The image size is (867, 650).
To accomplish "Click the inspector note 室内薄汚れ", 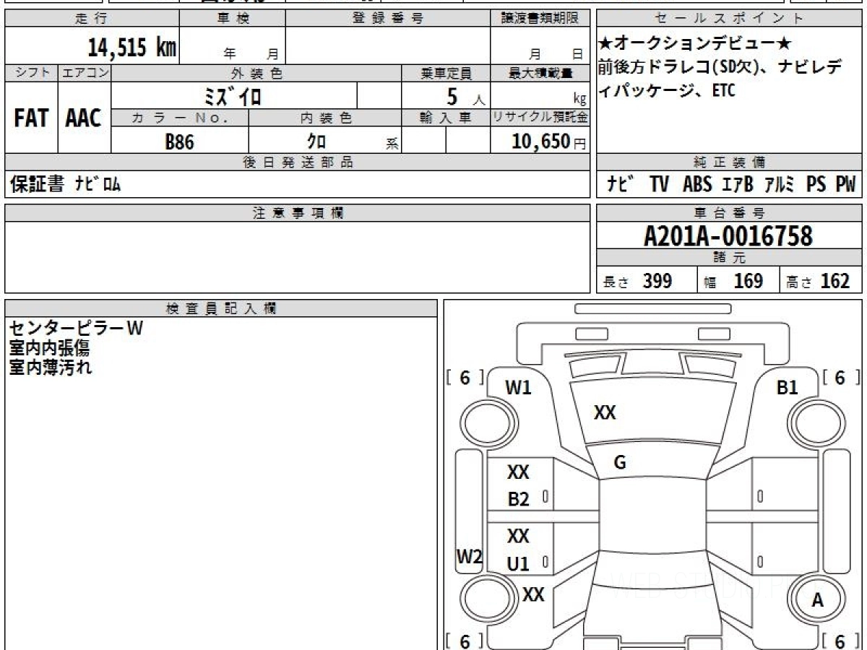I will 51,367.
